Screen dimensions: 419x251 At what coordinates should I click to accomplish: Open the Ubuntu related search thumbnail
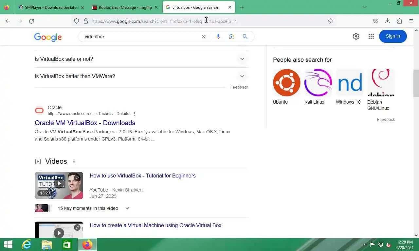pyautogui.click(x=287, y=83)
